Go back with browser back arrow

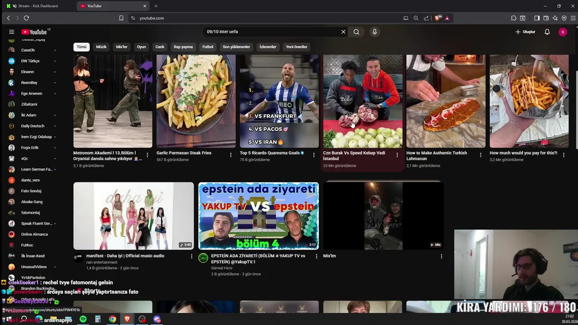click(8, 18)
